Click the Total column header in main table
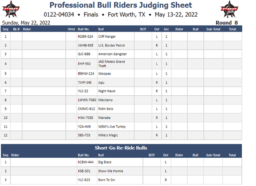Image resolution: width=256 pixels, height=186 pixels. point(232,29)
